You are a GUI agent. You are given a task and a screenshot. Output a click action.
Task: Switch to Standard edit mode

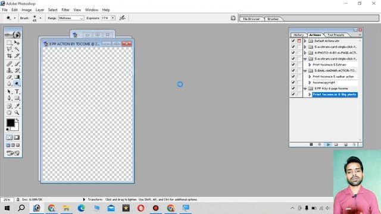click(x=10, y=137)
